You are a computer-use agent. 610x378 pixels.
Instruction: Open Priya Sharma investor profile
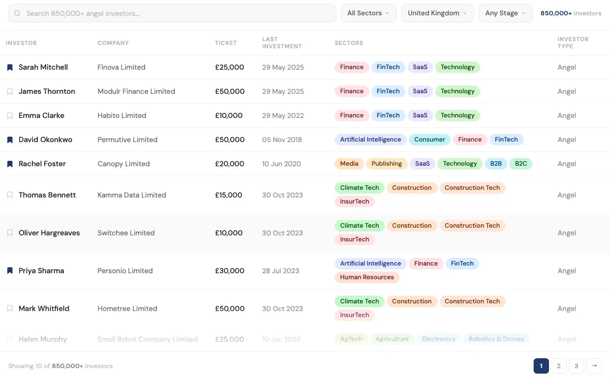[41, 270]
